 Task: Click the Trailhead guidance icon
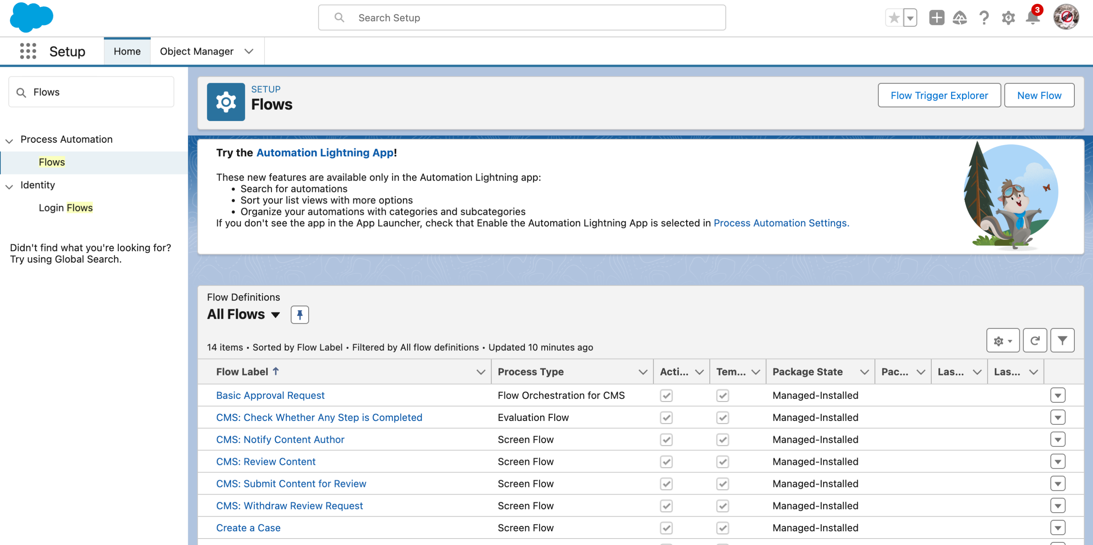(x=959, y=18)
